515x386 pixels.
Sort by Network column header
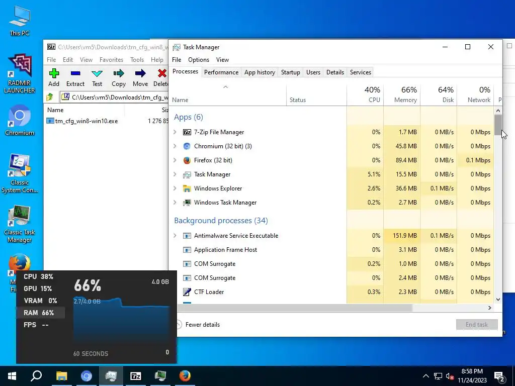click(x=476, y=95)
